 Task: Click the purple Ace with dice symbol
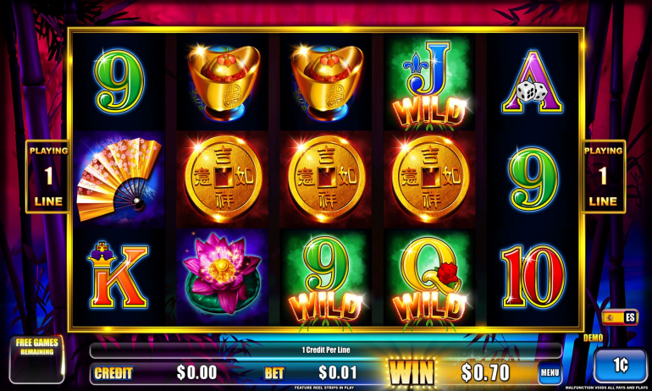click(533, 82)
